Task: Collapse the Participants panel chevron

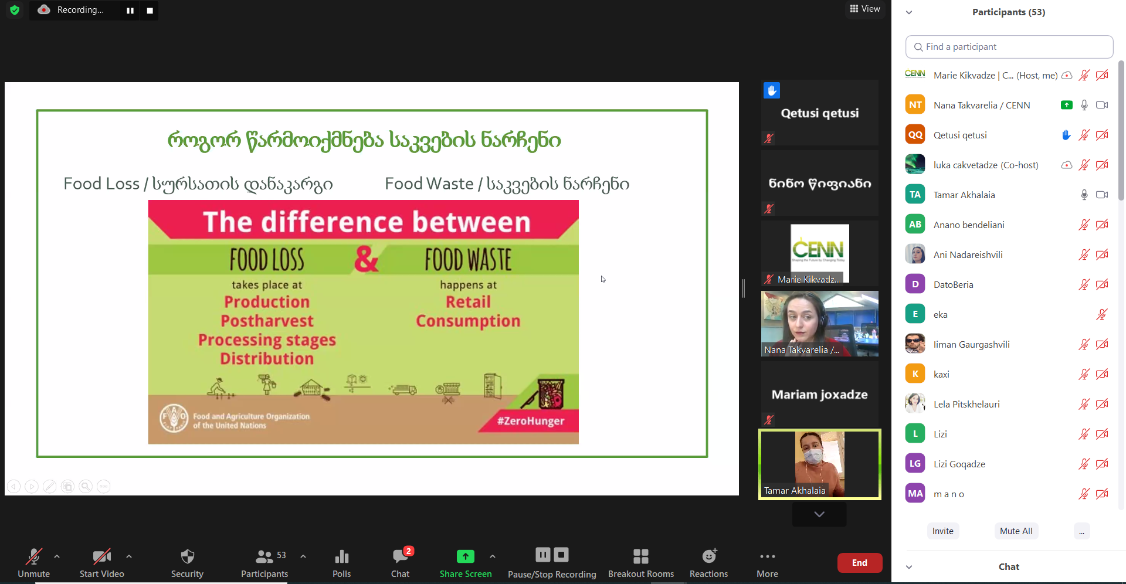Action: tap(909, 12)
